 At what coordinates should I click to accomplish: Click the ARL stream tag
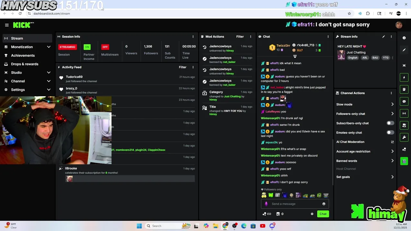coord(365,58)
